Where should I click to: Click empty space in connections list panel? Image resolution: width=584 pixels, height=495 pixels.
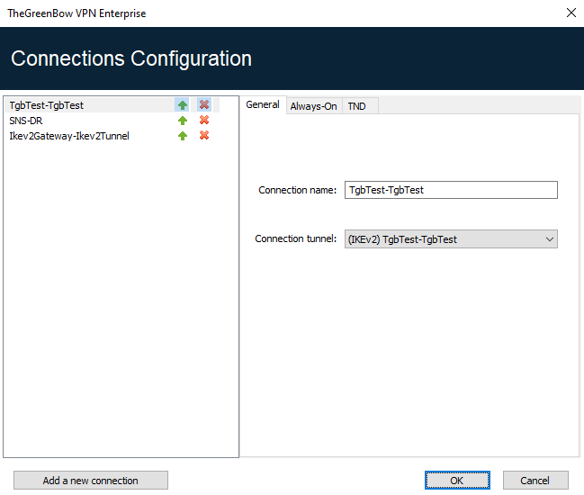[121, 297]
